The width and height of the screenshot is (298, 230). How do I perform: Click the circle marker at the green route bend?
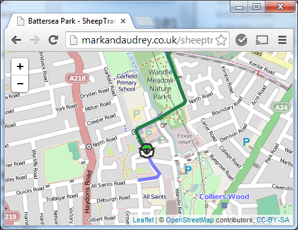pyautogui.click(x=134, y=132)
